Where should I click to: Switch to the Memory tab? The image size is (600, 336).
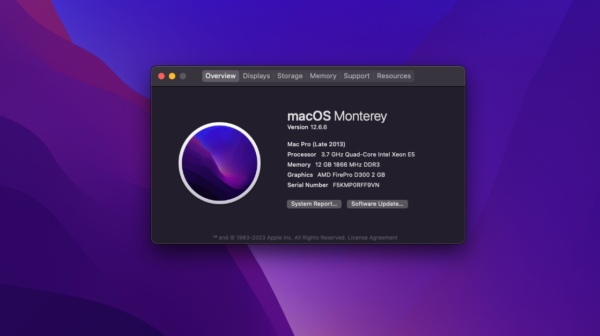click(x=323, y=76)
